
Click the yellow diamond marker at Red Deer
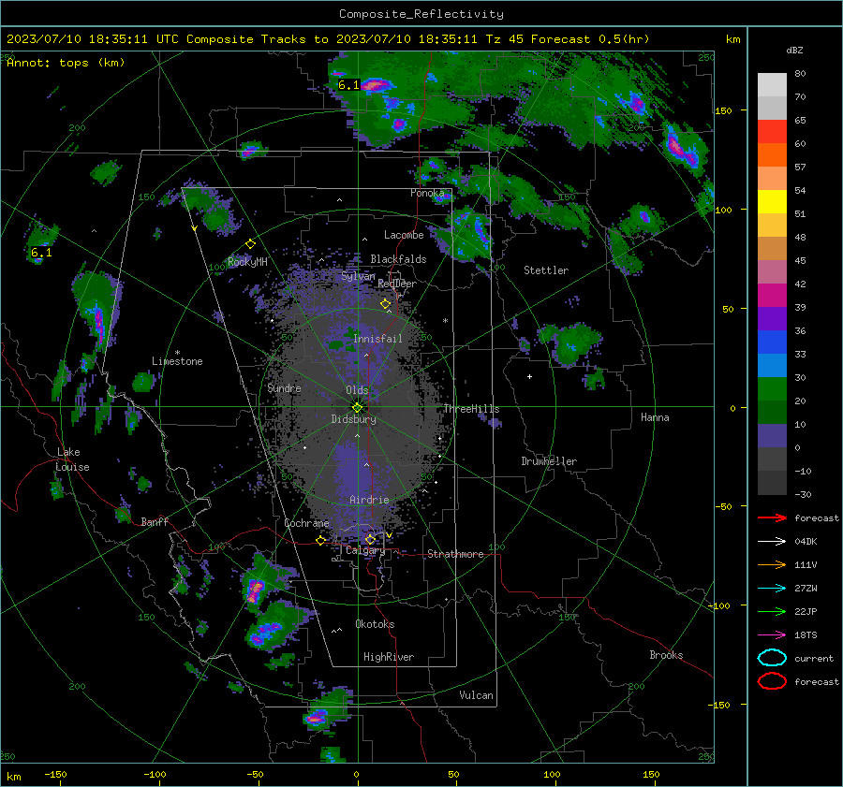386,304
